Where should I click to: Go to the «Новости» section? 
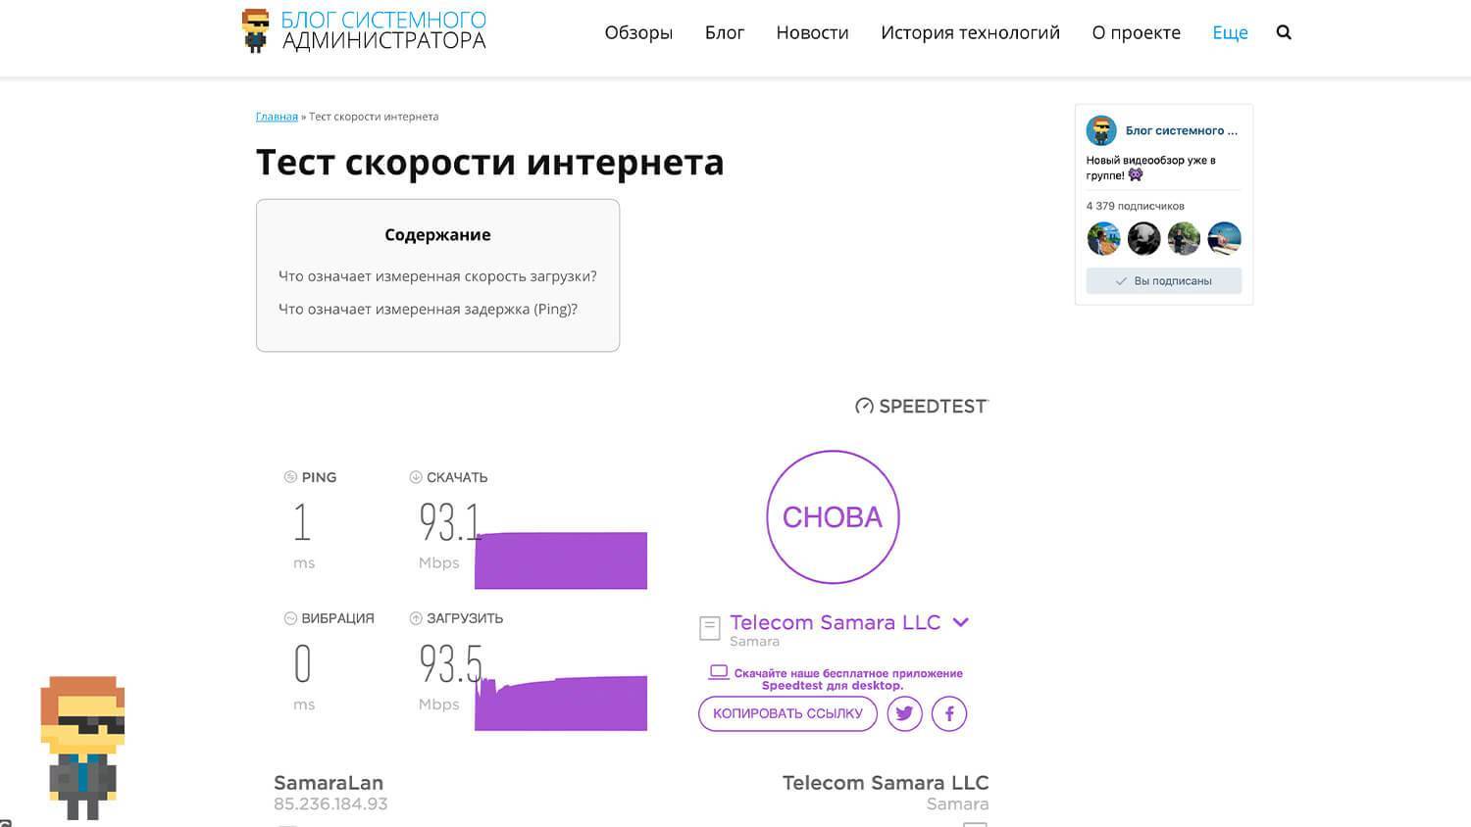[x=812, y=32]
